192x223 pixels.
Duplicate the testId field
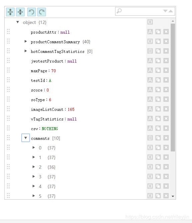click(x=158, y=80)
